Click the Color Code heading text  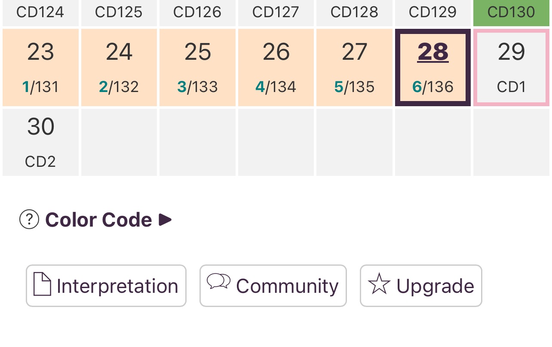click(98, 220)
